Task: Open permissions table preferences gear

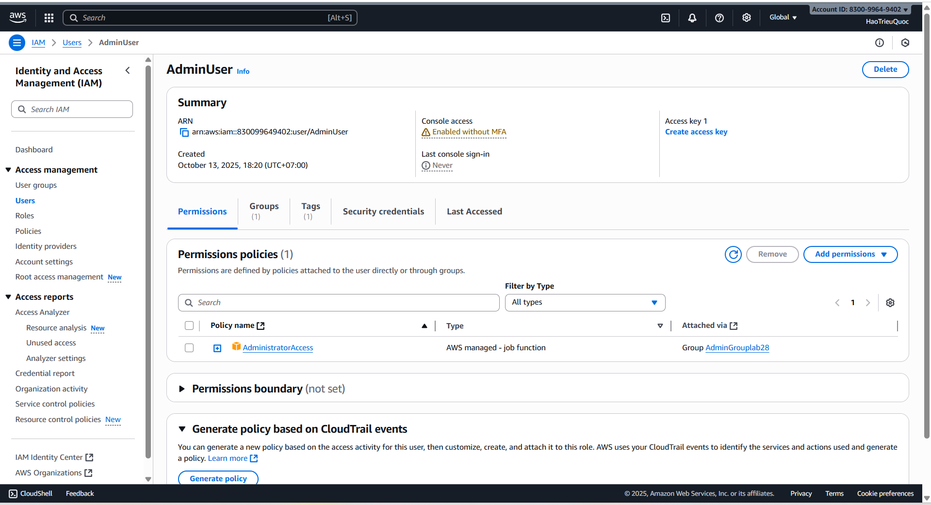Action: pos(890,303)
